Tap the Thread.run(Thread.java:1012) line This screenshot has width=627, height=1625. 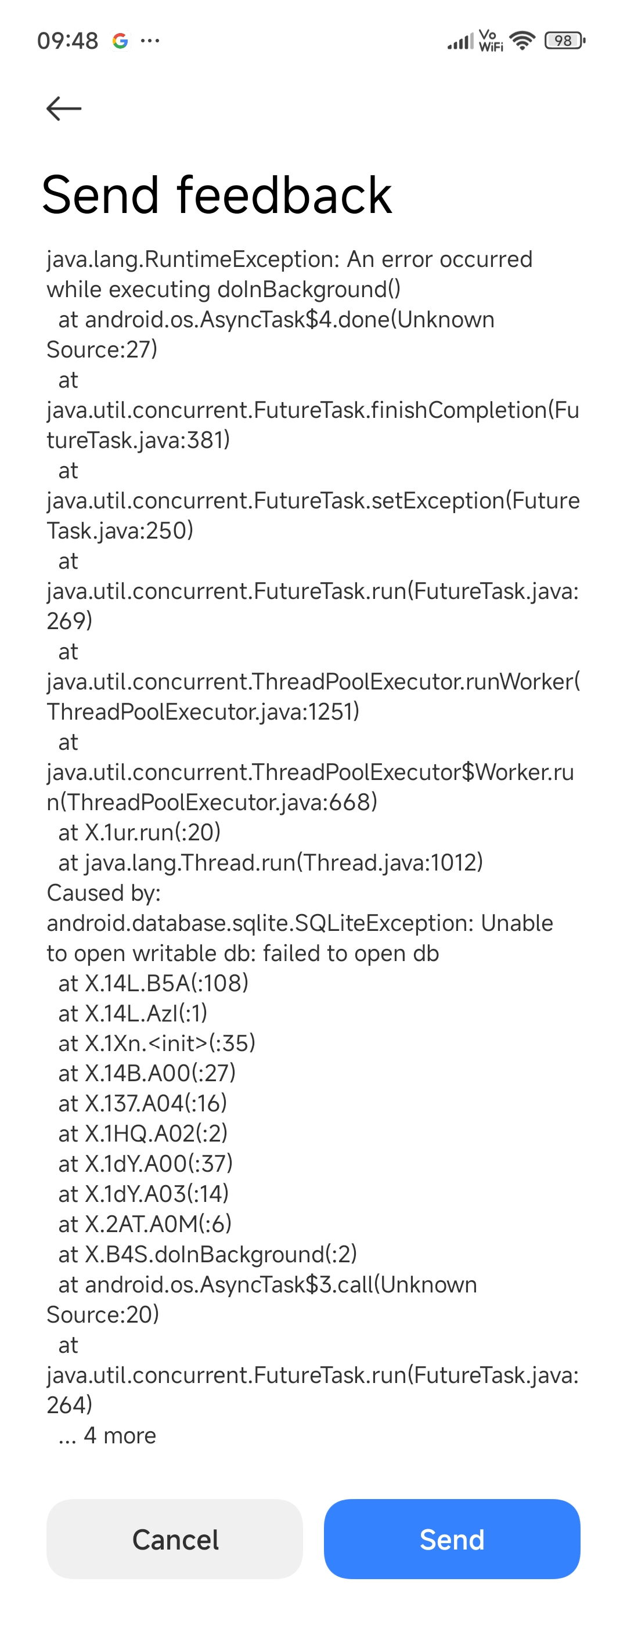click(271, 862)
